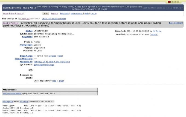186x117 pixels.
Task: Go to First in bug list
Action: pos(22,19)
